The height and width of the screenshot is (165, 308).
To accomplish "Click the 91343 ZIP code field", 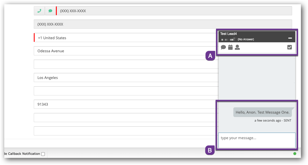I will [114, 104].
